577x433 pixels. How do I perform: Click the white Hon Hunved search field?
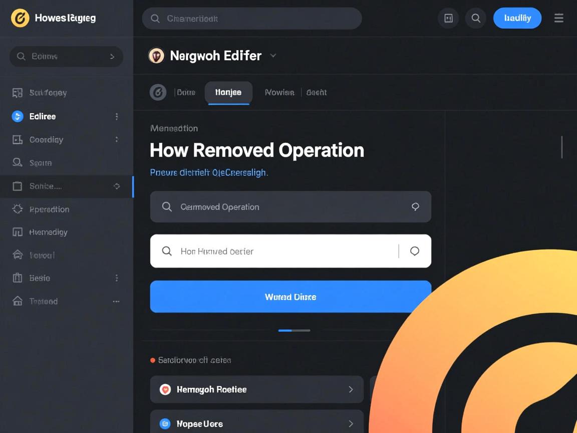tap(280, 251)
